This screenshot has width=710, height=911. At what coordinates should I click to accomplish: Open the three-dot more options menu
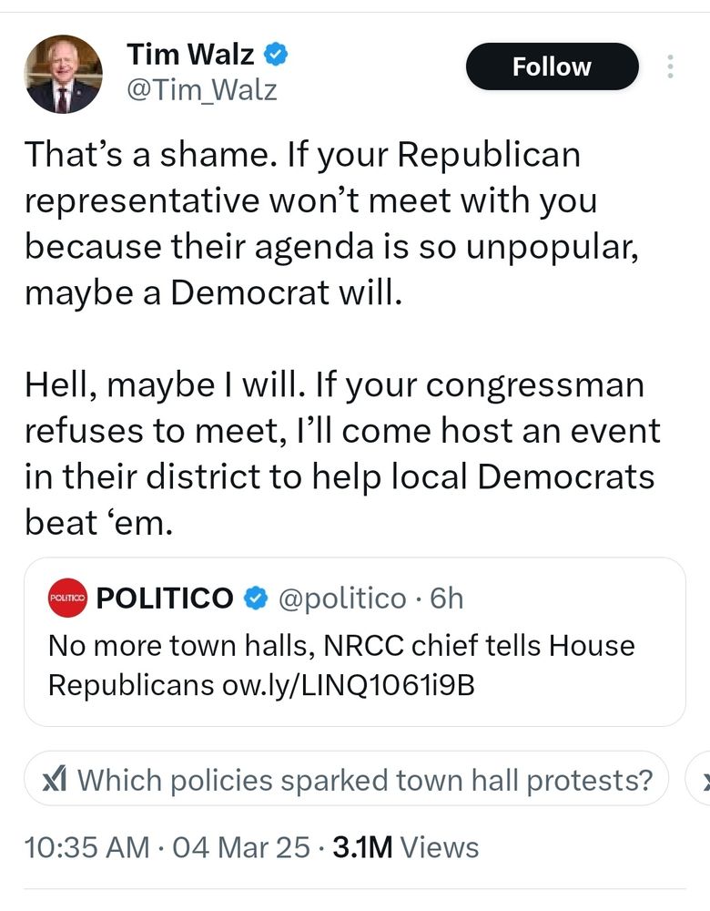670,67
